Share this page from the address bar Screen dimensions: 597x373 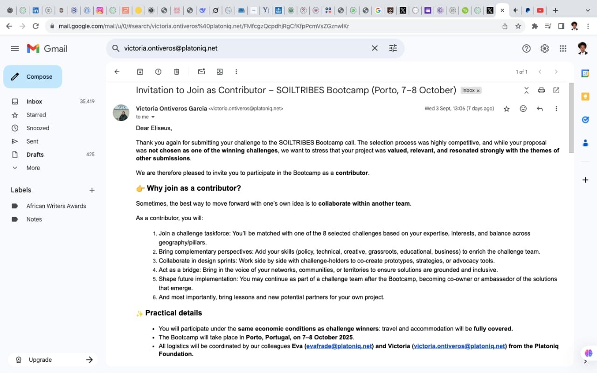[505, 26]
